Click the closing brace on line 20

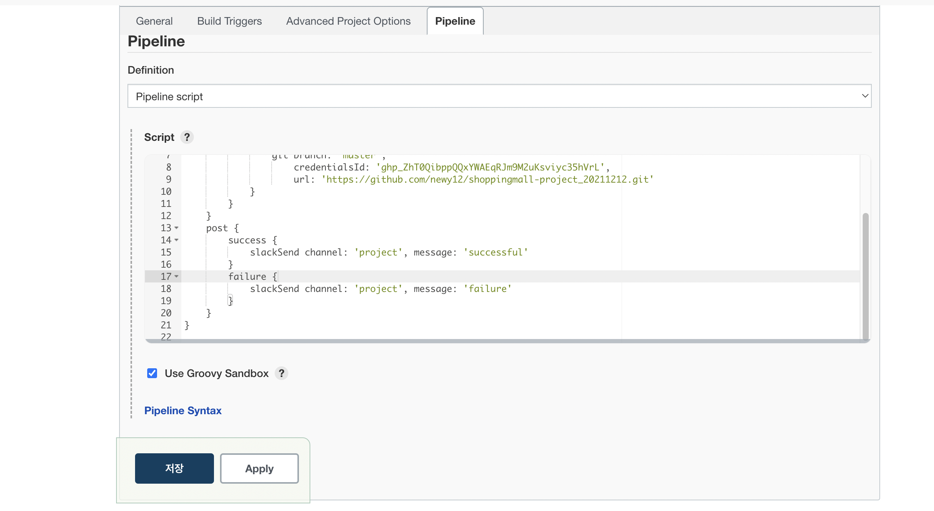tap(208, 313)
